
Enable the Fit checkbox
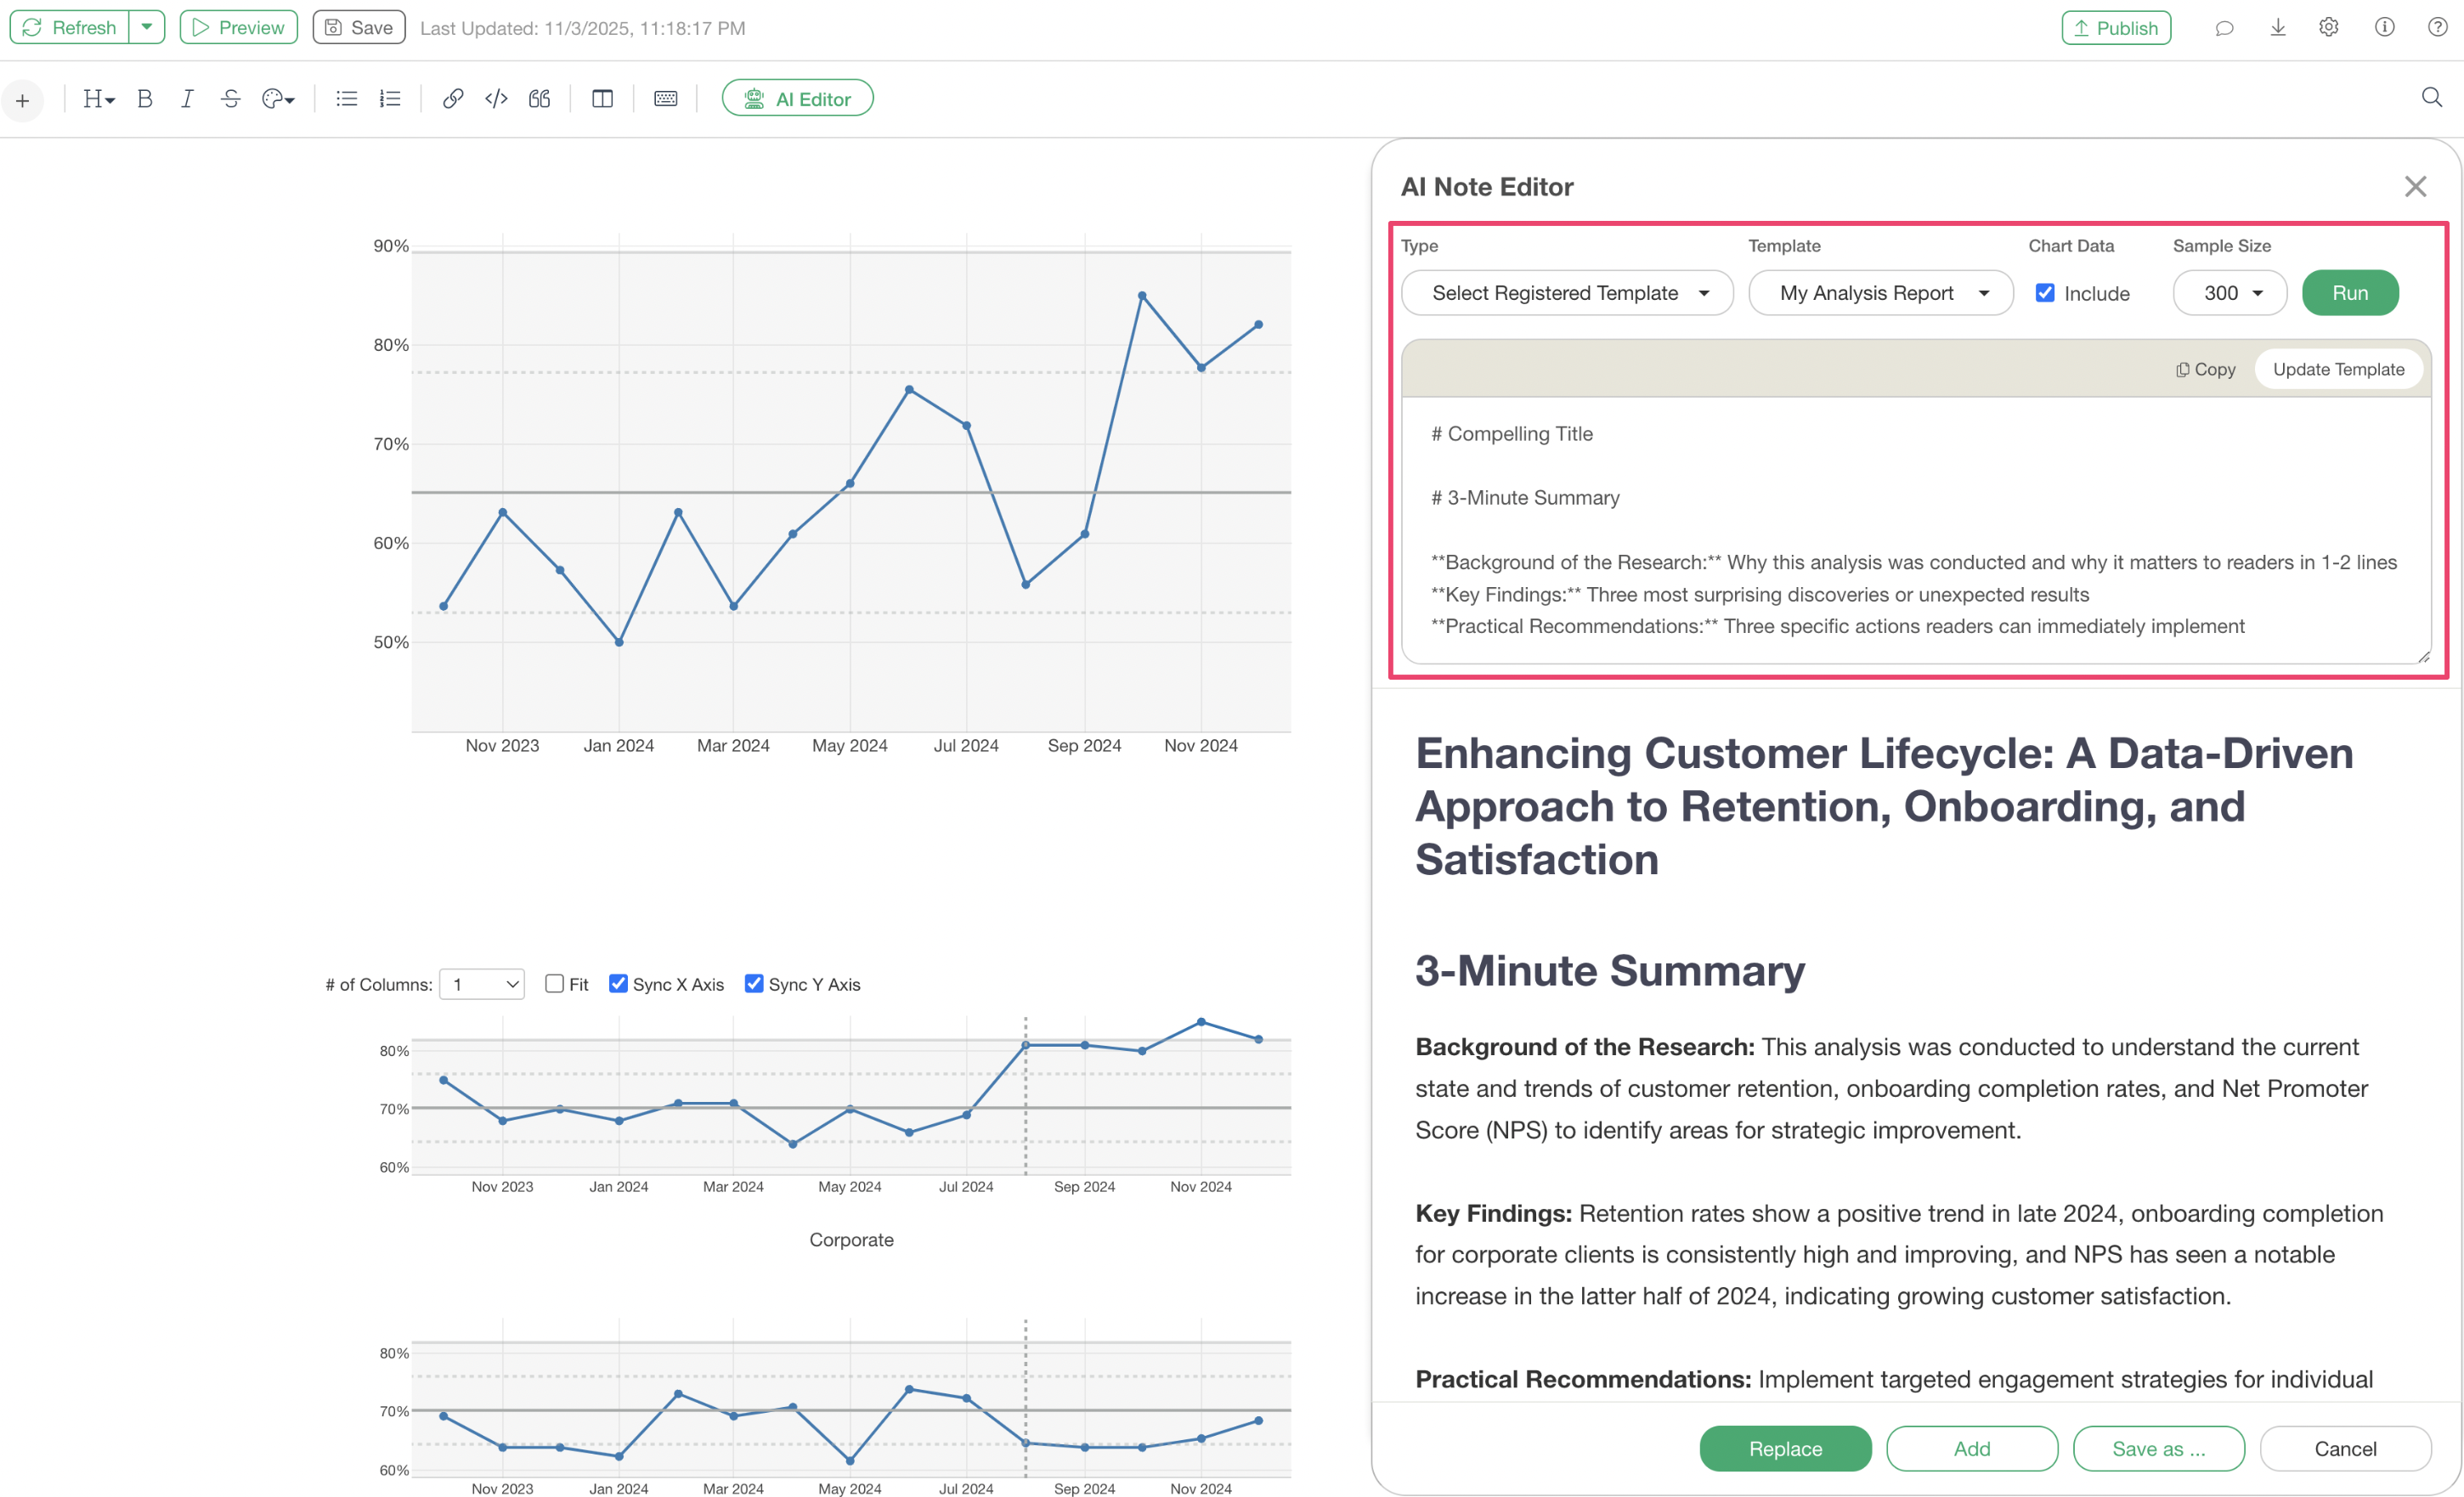click(x=554, y=984)
